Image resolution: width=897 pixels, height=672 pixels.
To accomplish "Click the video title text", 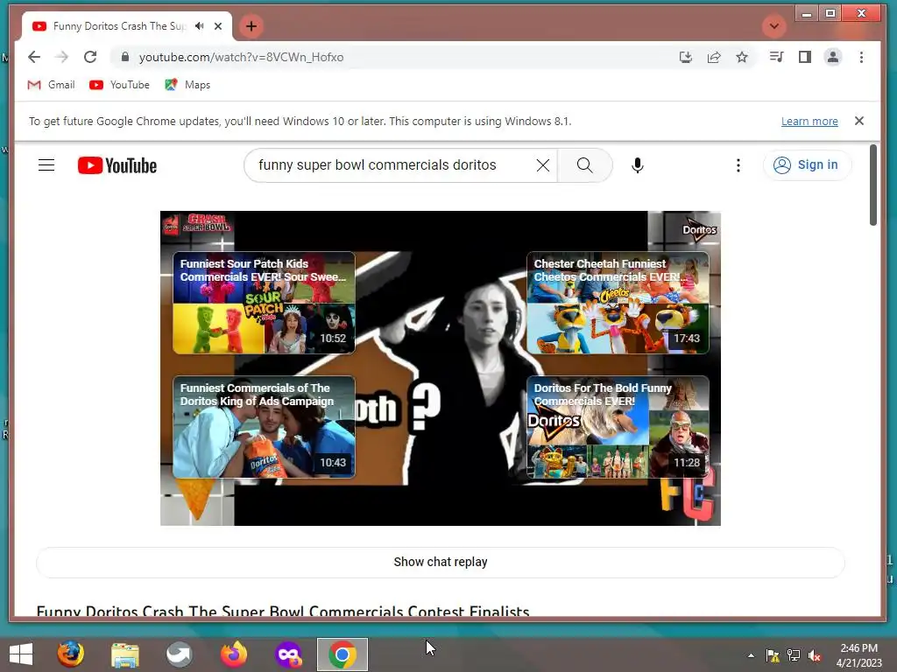I will point(283,611).
